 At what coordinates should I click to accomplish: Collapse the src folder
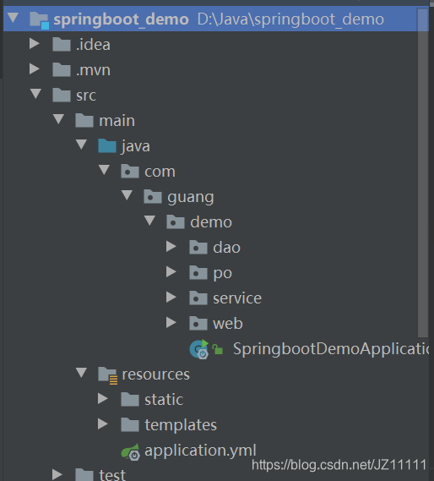pyautogui.click(x=35, y=94)
